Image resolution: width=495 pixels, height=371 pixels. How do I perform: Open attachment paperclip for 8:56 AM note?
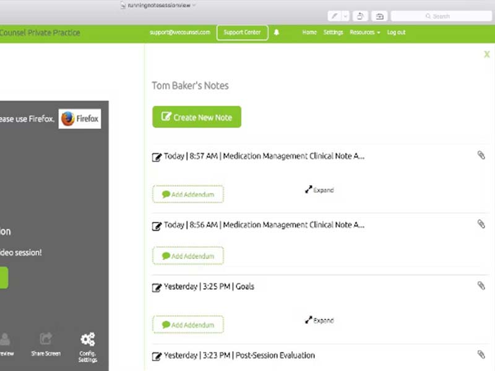481,224
